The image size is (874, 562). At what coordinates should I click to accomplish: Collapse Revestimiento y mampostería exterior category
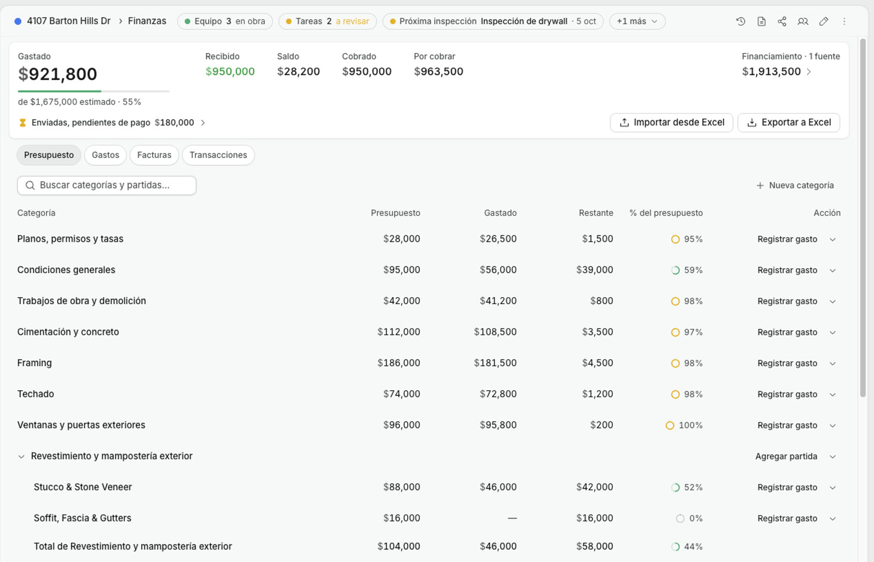(x=21, y=457)
